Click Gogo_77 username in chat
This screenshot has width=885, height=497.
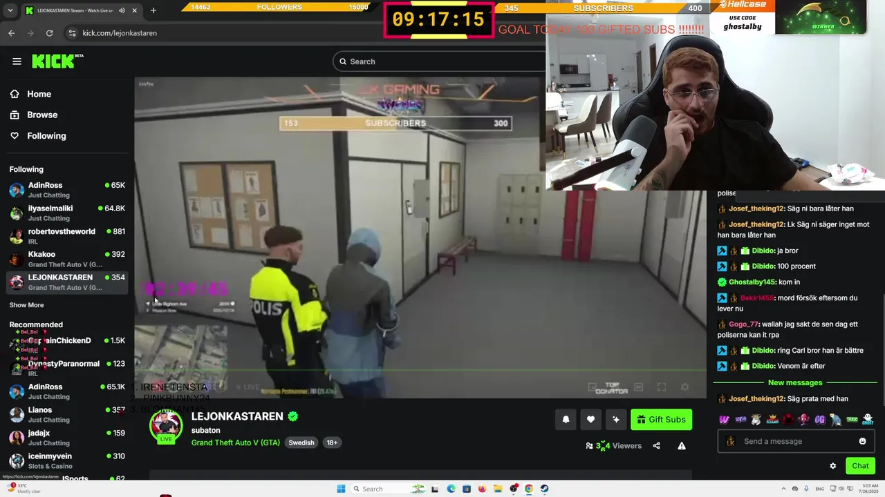(x=743, y=324)
